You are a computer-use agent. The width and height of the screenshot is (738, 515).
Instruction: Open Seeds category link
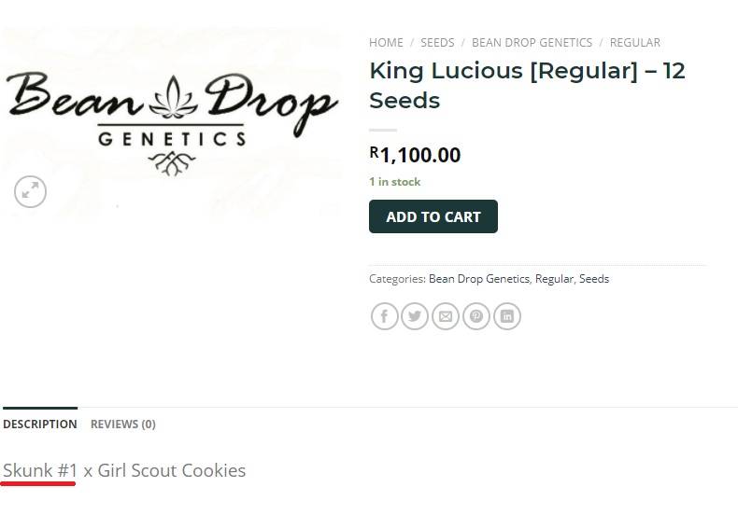tap(594, 279)
